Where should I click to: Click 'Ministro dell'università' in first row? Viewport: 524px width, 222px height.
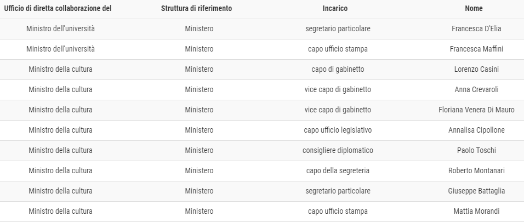(x=60, y=29)
